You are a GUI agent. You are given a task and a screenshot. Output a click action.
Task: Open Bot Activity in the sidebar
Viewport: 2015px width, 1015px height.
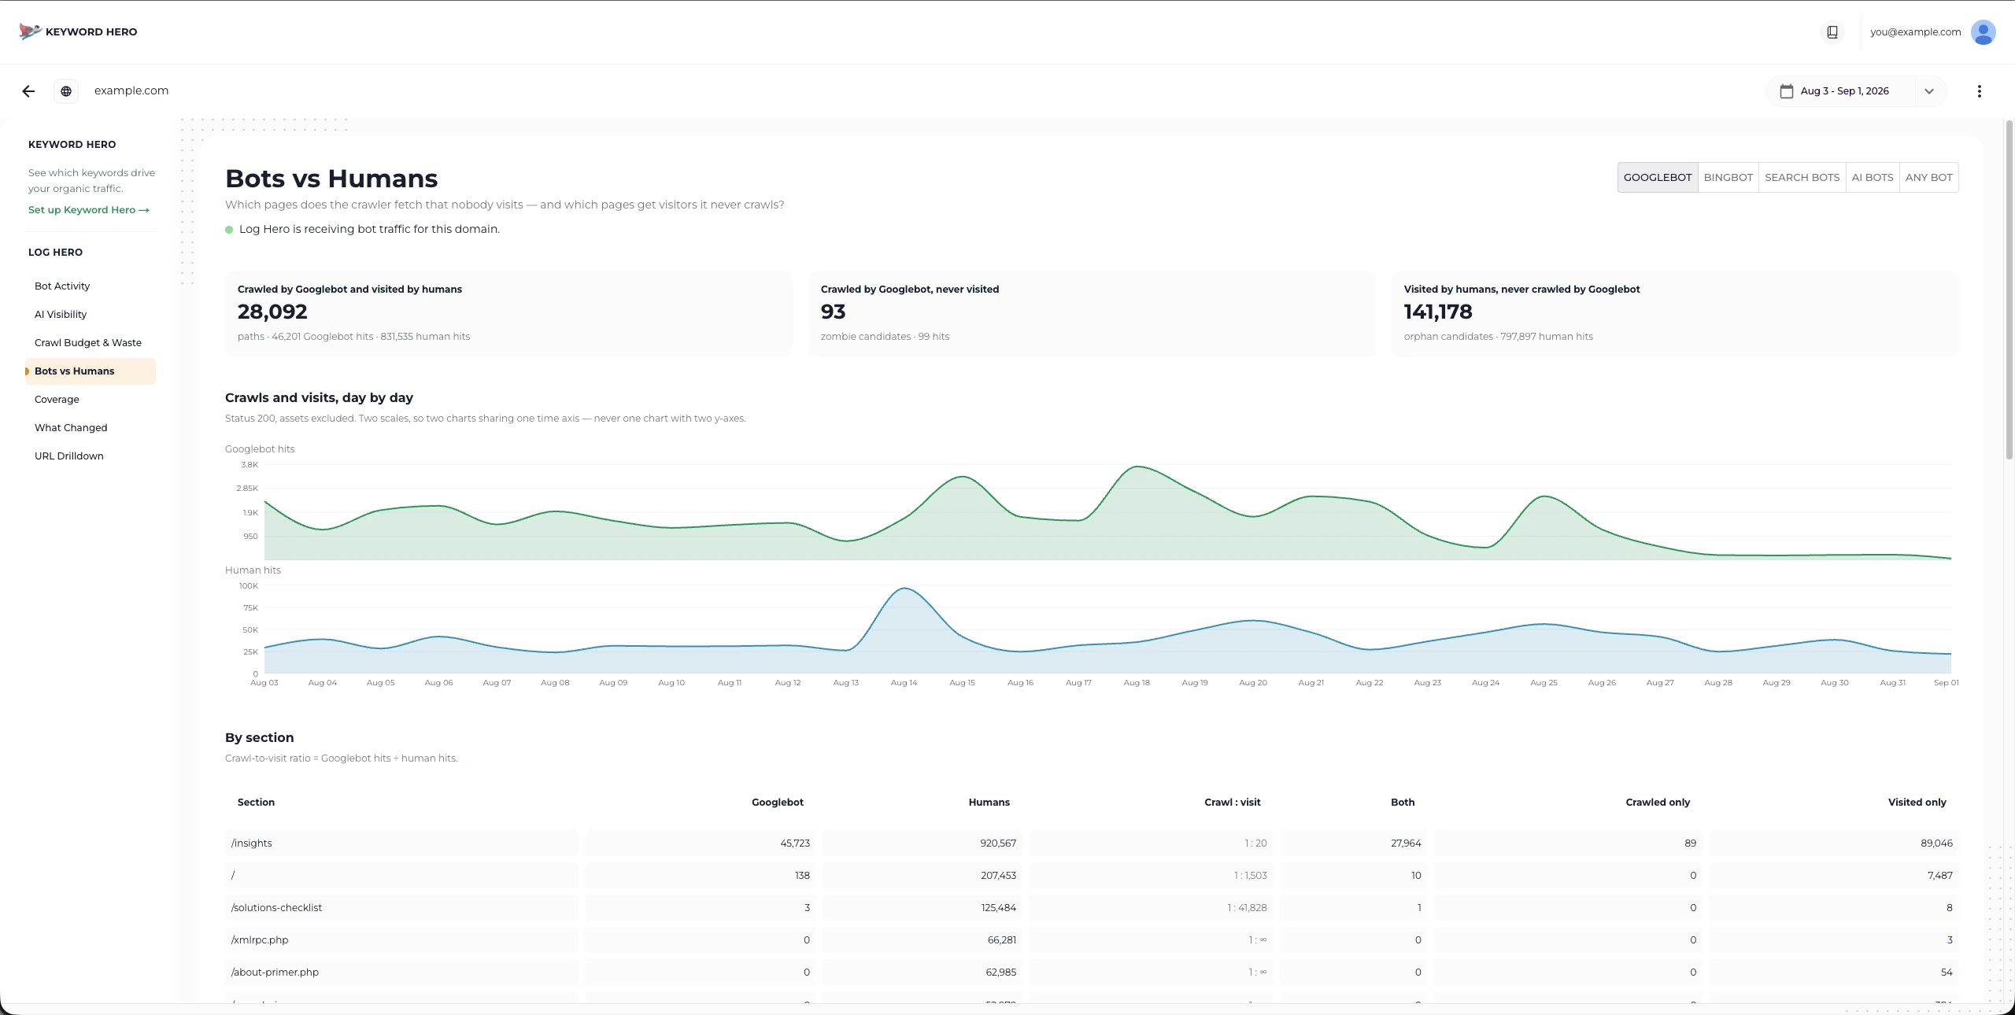(x=91, y=286)
